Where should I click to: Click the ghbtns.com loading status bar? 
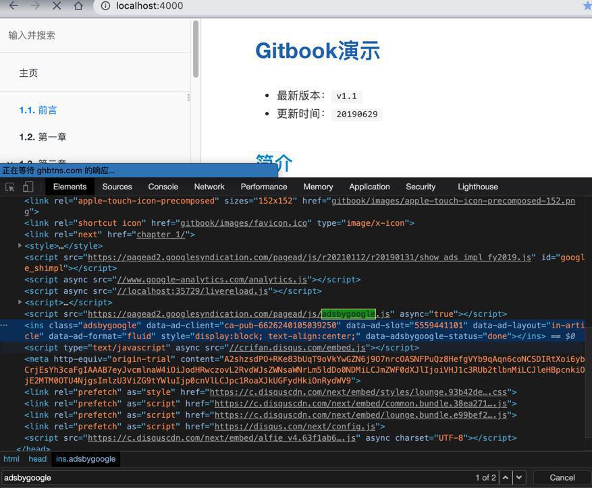coord(138,171)
